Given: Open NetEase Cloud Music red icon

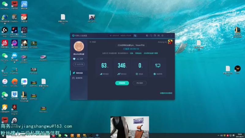Looking at the screenshot, I should [5, 44].
